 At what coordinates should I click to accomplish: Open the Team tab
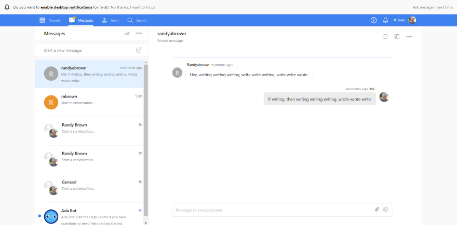(110, 20)
